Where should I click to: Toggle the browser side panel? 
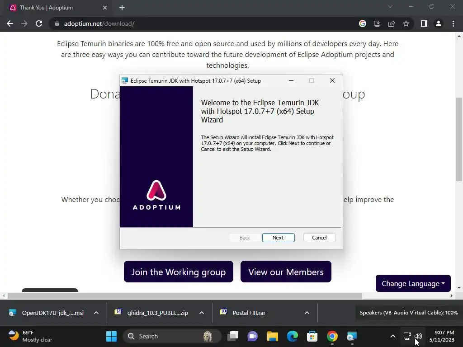[424, 23]
